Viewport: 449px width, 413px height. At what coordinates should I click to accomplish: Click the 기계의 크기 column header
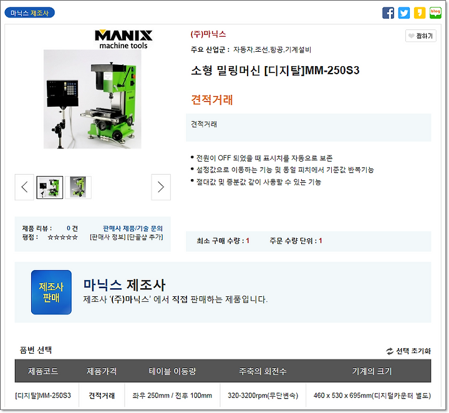(372, 371)
